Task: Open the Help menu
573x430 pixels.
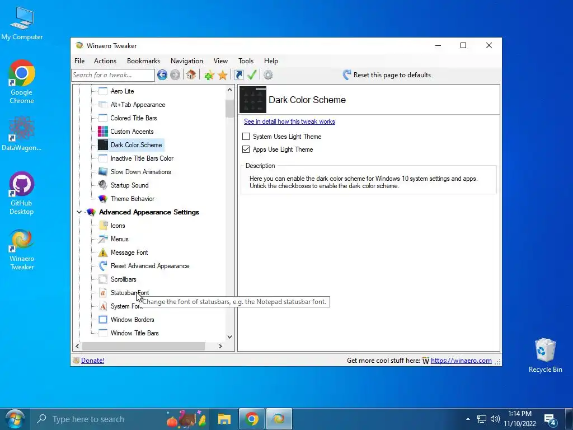Action: (271, 61)
